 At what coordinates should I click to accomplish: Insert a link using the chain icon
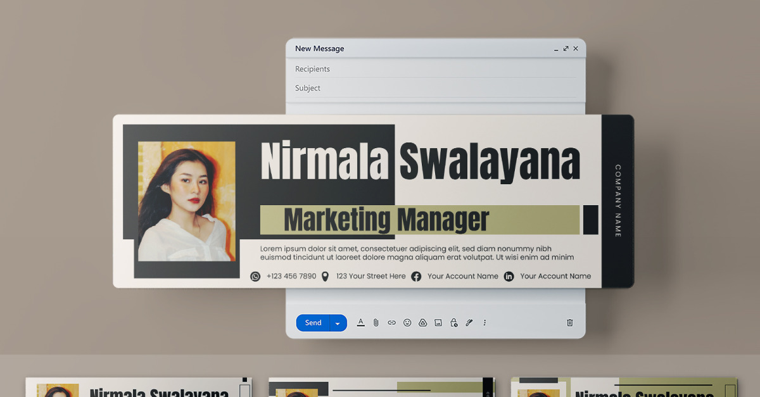391,323
